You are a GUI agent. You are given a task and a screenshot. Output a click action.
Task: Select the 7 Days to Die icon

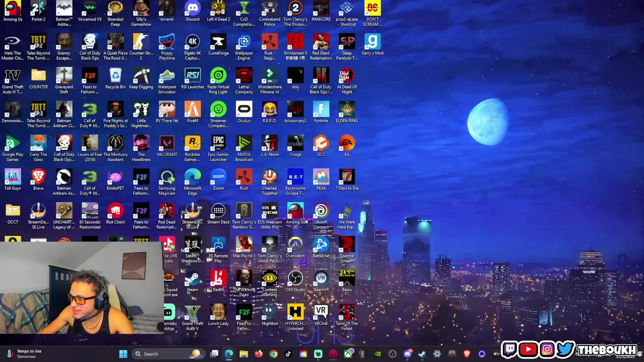tap(347, 180)
